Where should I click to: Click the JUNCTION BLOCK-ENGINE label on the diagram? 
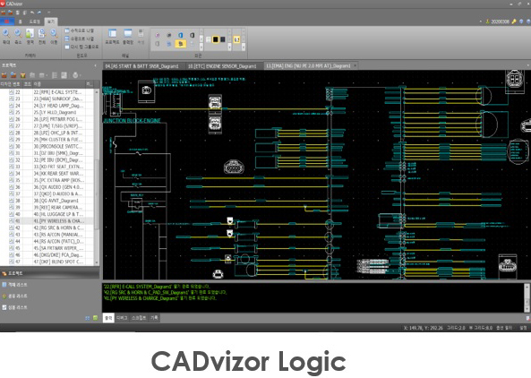coord(132,121)
